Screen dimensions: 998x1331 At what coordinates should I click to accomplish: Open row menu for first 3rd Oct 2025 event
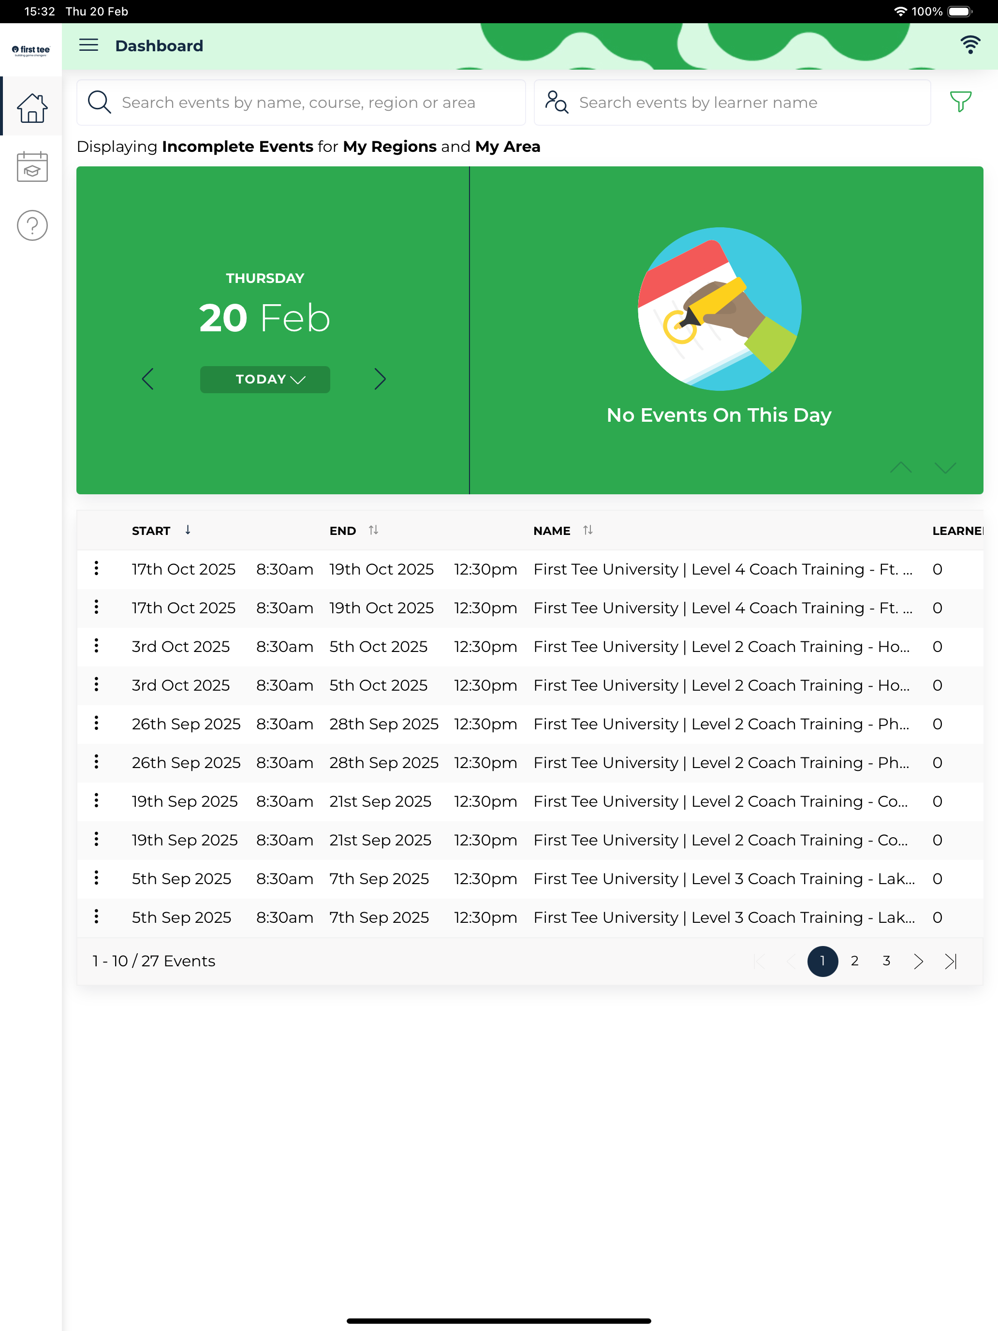pos(96,646)
